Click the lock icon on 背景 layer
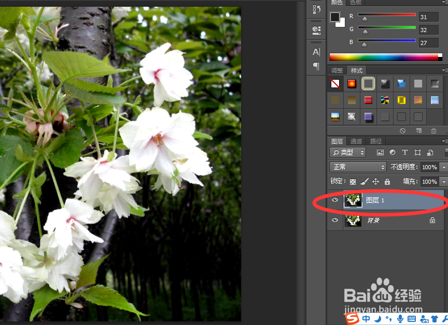 click(x=432, y=220)
